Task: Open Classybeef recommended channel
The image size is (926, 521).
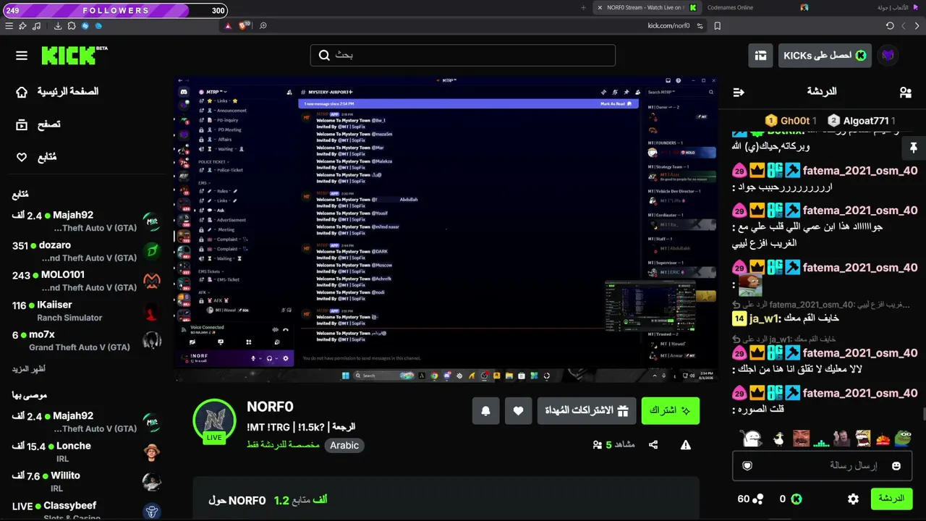Action: [x=85, y=510]
